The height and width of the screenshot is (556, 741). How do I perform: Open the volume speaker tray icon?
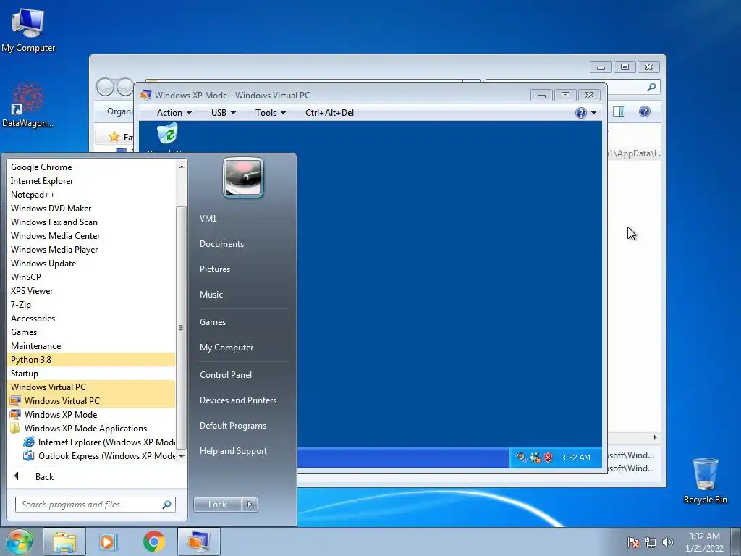[x=667, y=542]
